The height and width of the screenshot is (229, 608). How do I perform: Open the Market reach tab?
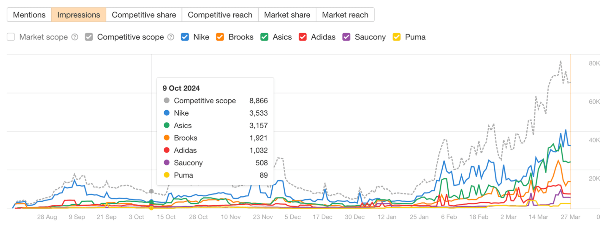(x=345, y=15)
